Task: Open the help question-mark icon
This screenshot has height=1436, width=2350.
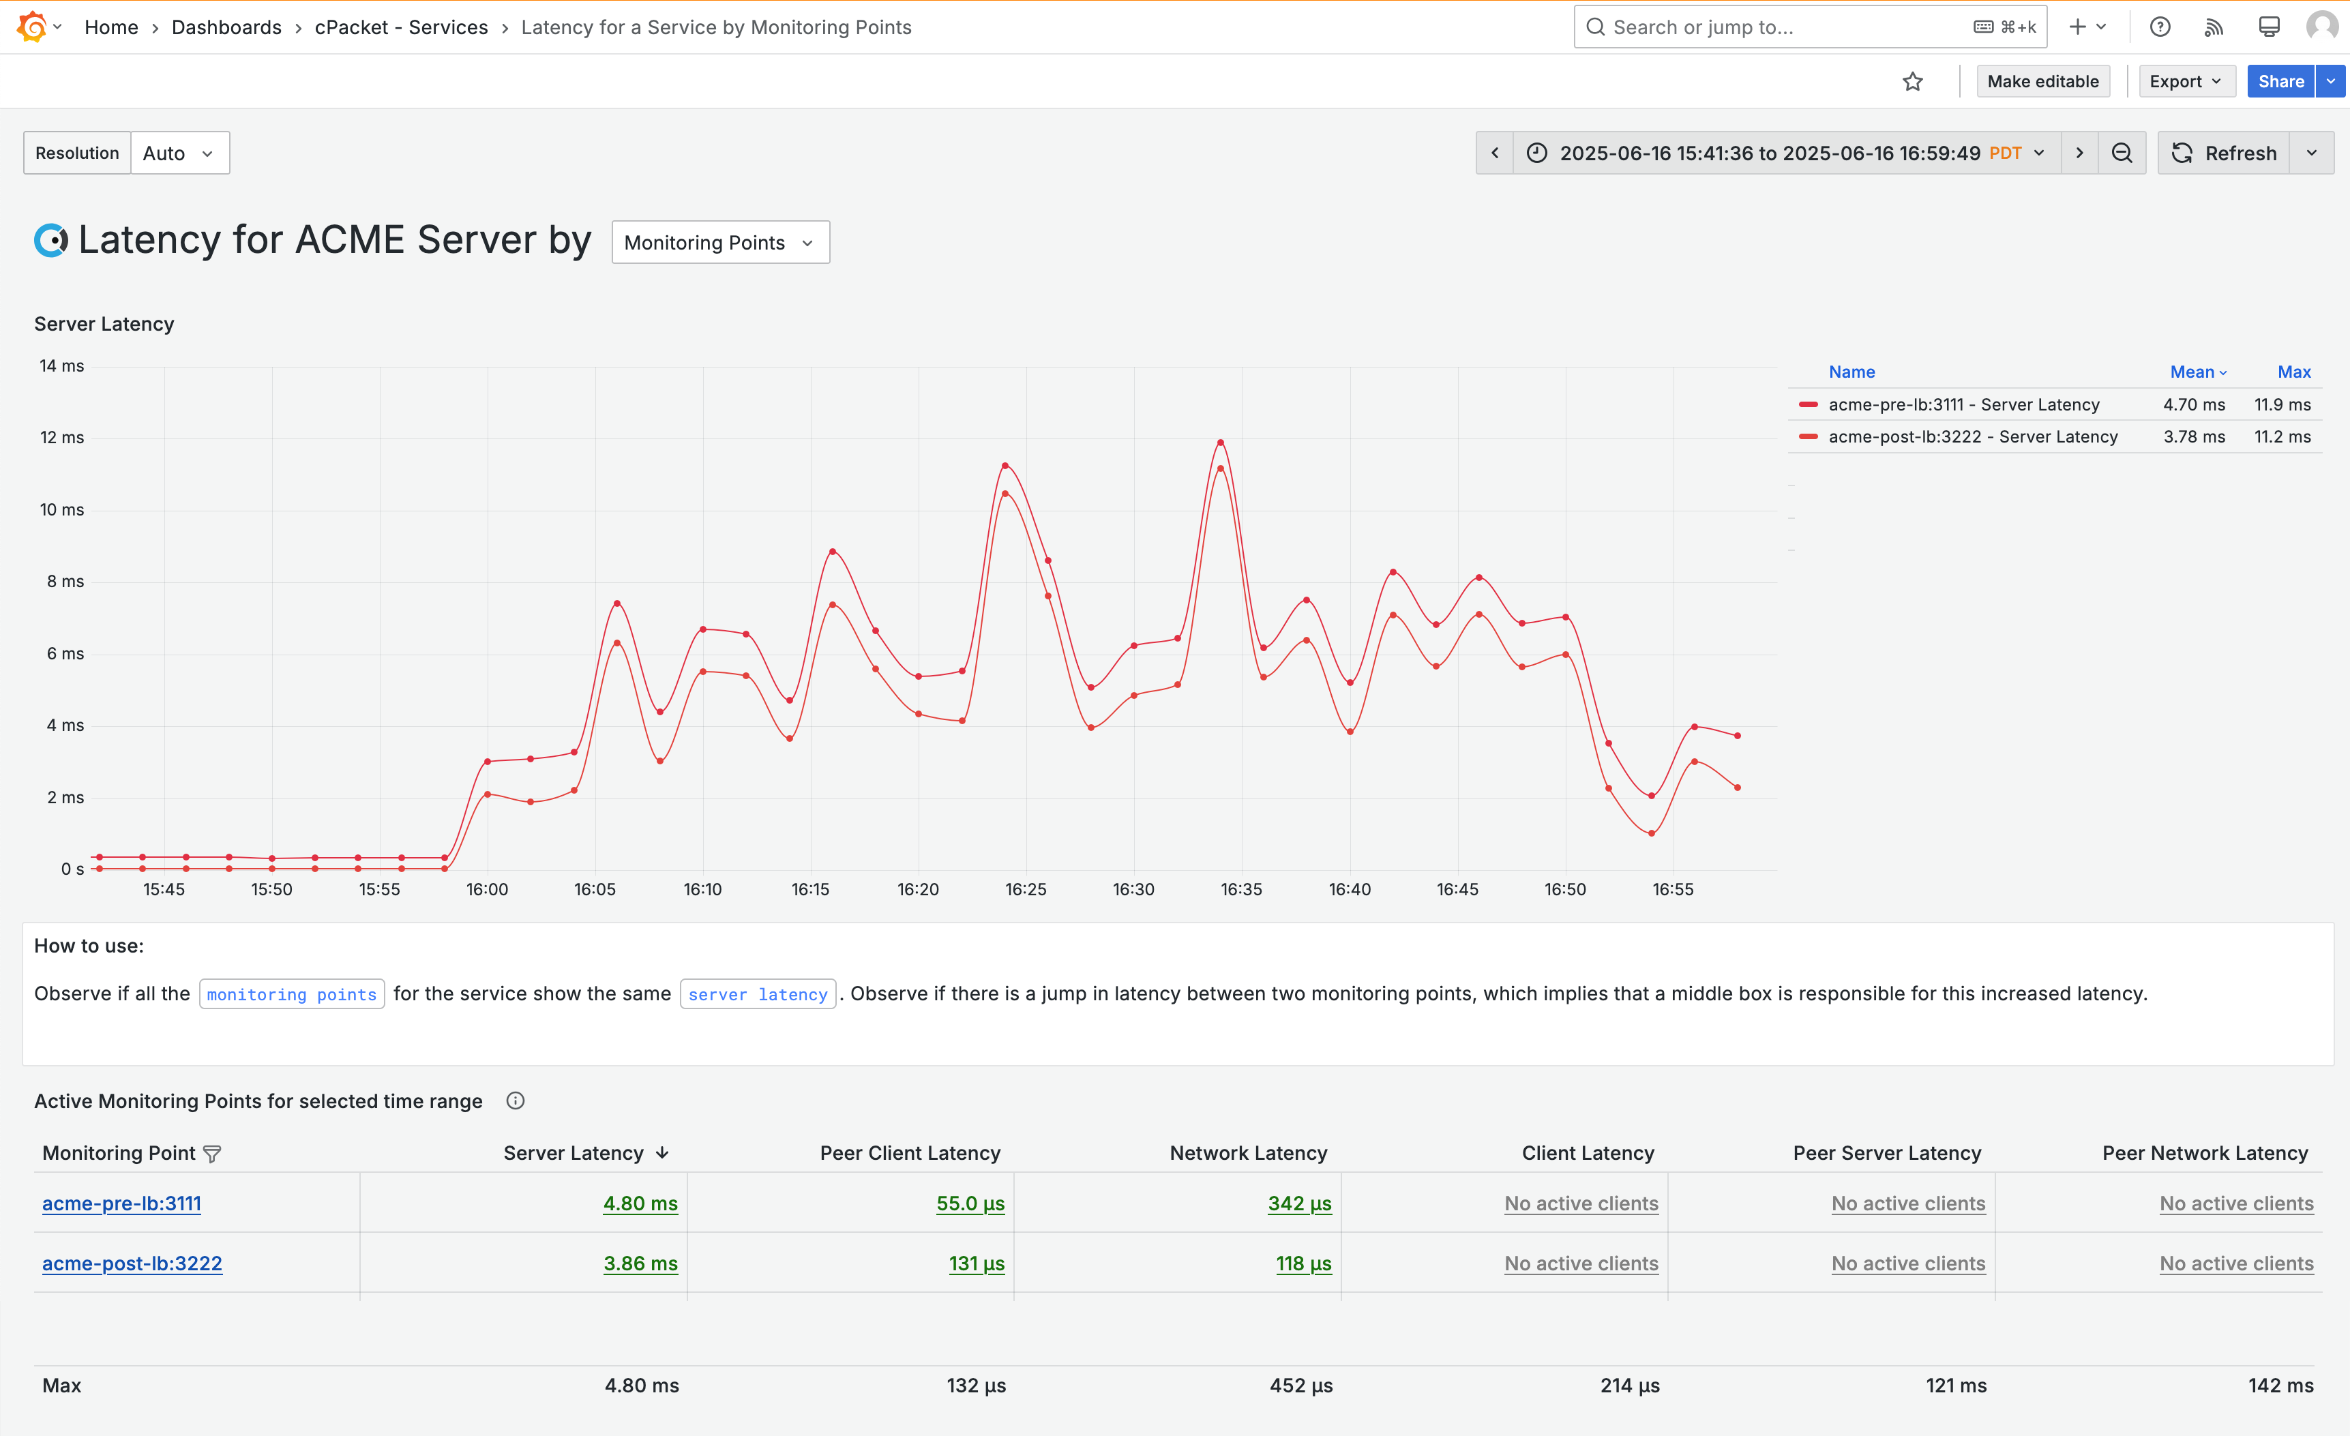Action: point(2160,27)
